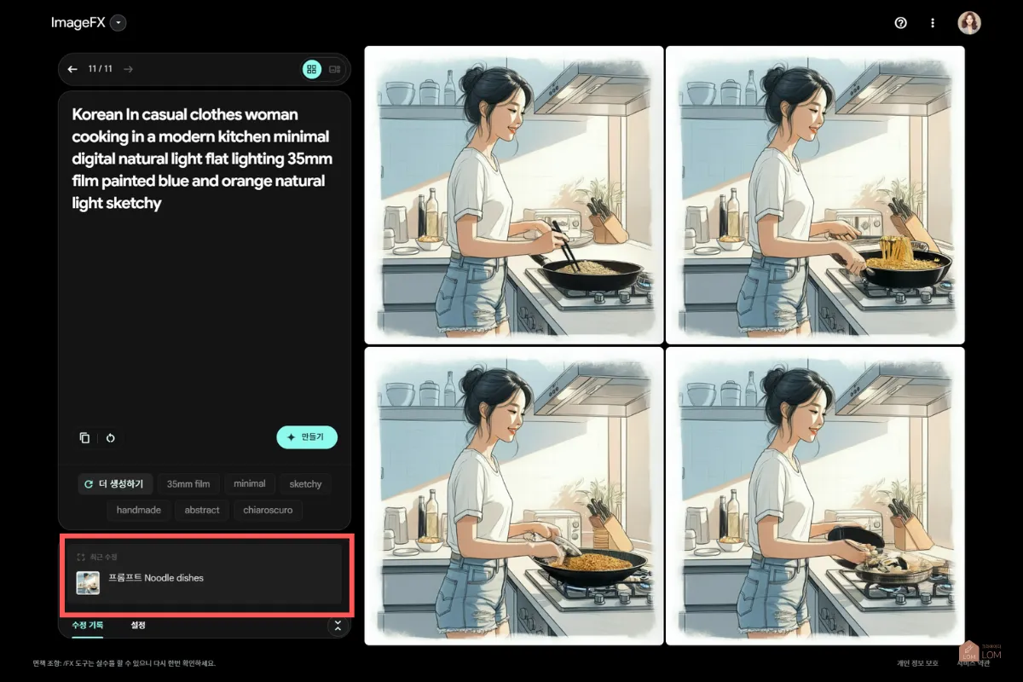The image size is (1023, 682).
Task: Select the chiaroscuro style chip
Action: (x=268, y=511)
